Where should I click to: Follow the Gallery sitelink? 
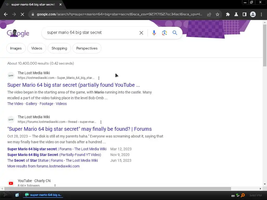[x=31, y=104]
